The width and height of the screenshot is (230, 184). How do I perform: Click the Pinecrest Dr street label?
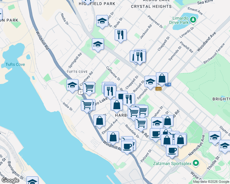[x=155, y=22]
